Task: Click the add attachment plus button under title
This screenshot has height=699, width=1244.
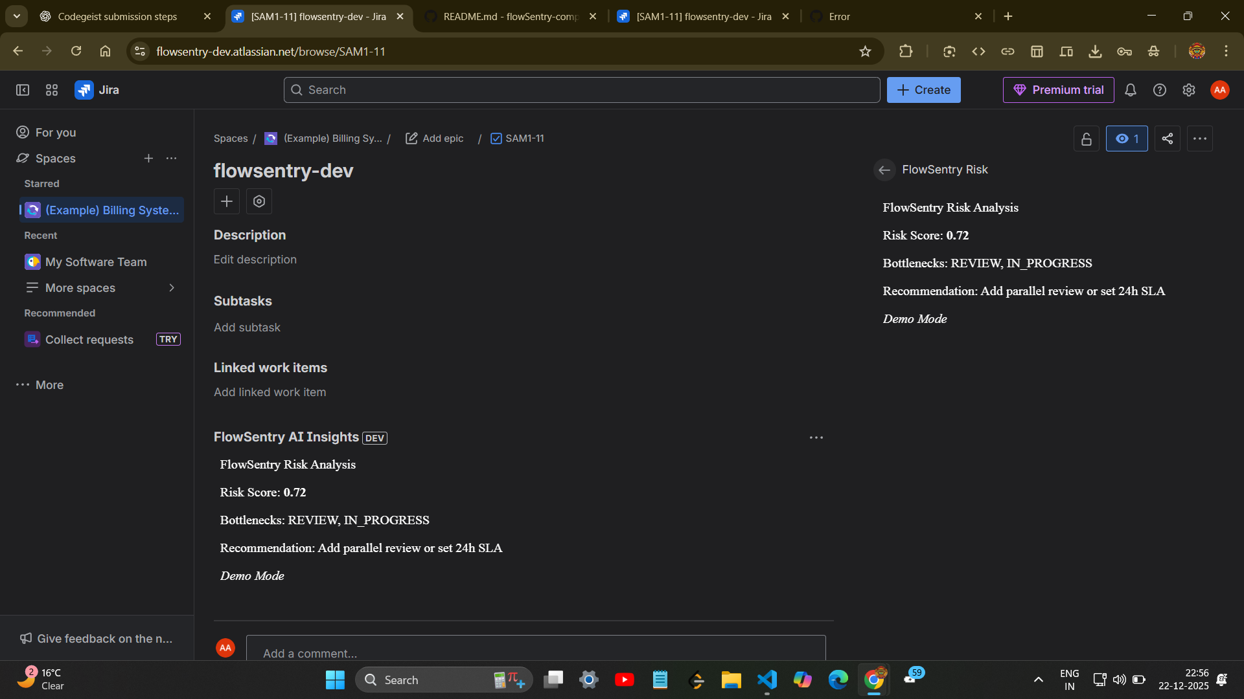Action: (x=227, y=201)
